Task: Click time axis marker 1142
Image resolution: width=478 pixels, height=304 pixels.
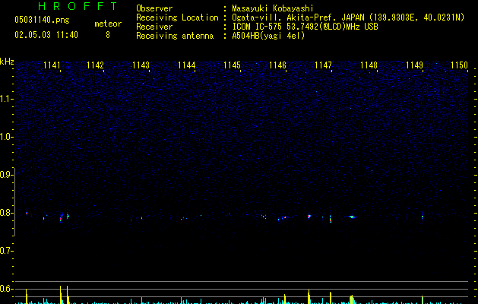Action: (x=95, y=65)
